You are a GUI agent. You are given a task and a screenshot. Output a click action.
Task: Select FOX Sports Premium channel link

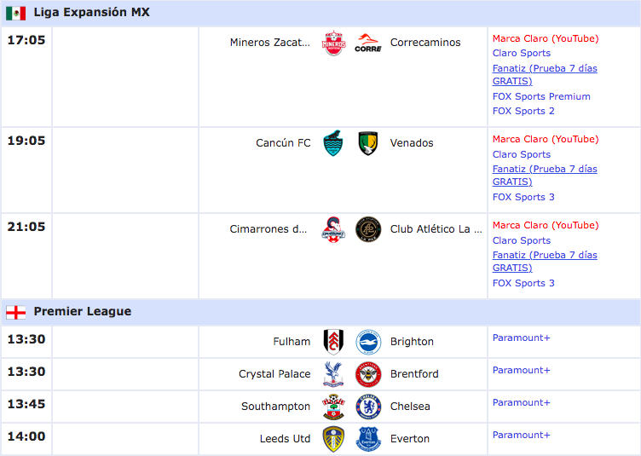[x=541, y=96]
